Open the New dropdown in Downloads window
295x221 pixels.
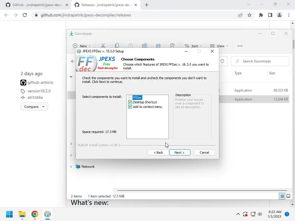coord(82,46)
